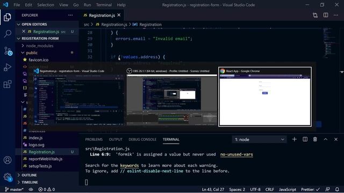
Task: Open the Terminal menu
Action: [104, 5]
